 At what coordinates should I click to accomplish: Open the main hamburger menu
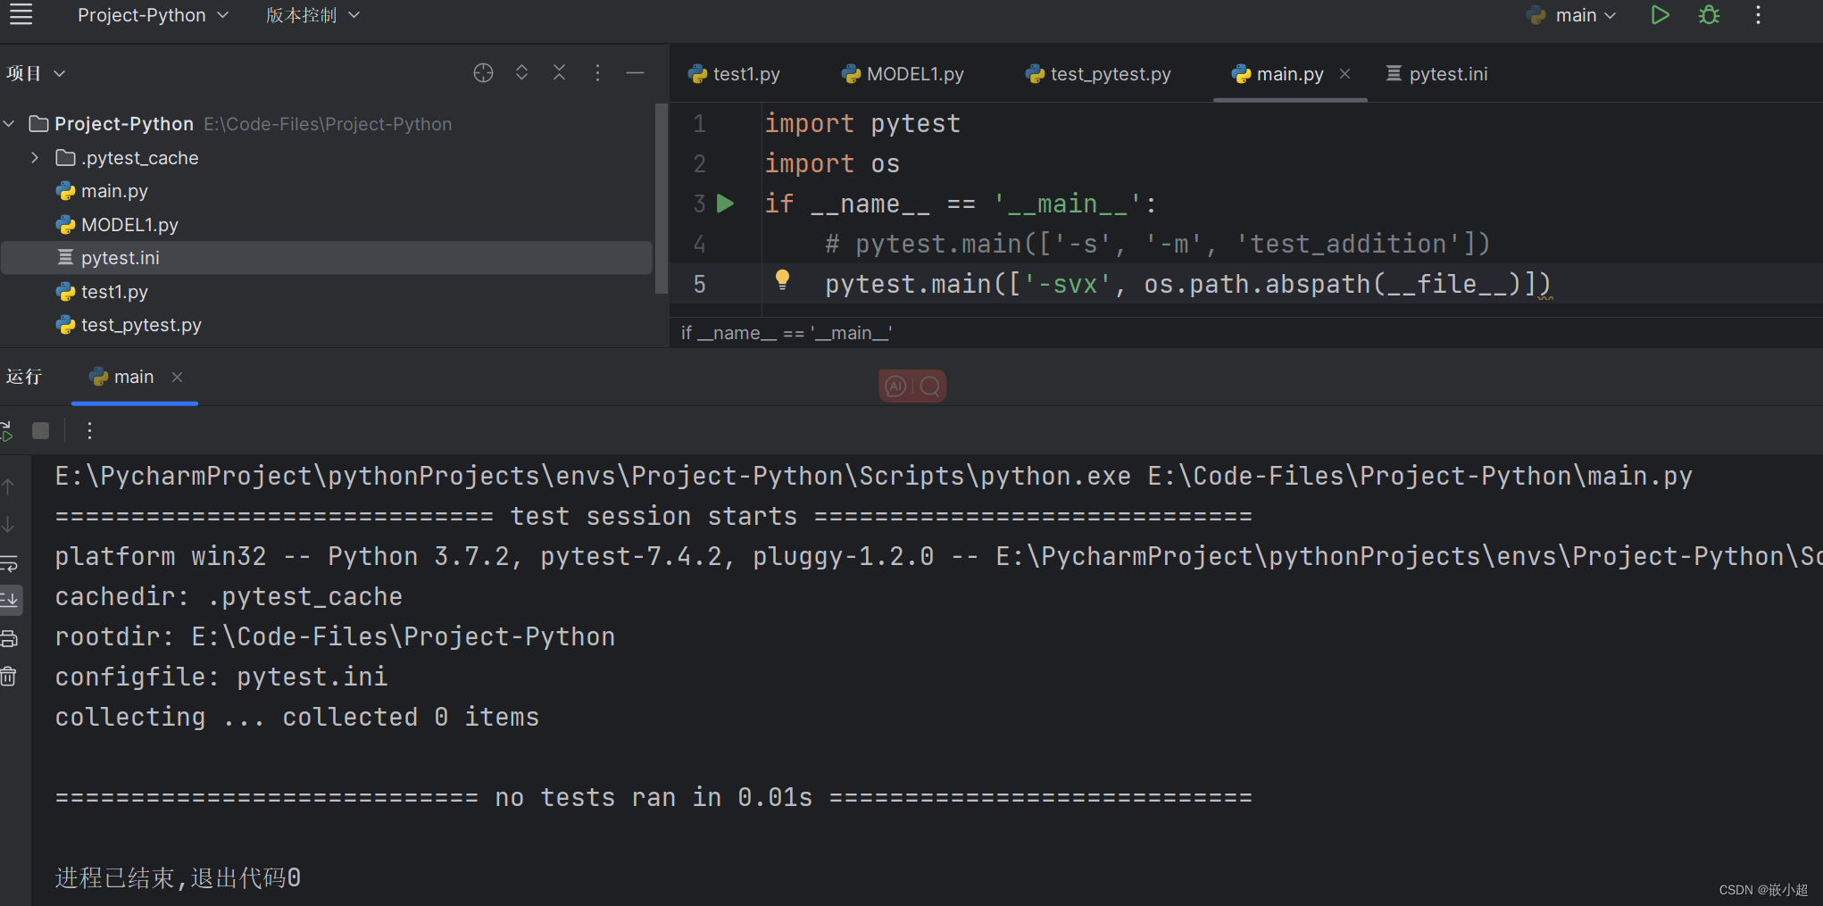[21, 14]
